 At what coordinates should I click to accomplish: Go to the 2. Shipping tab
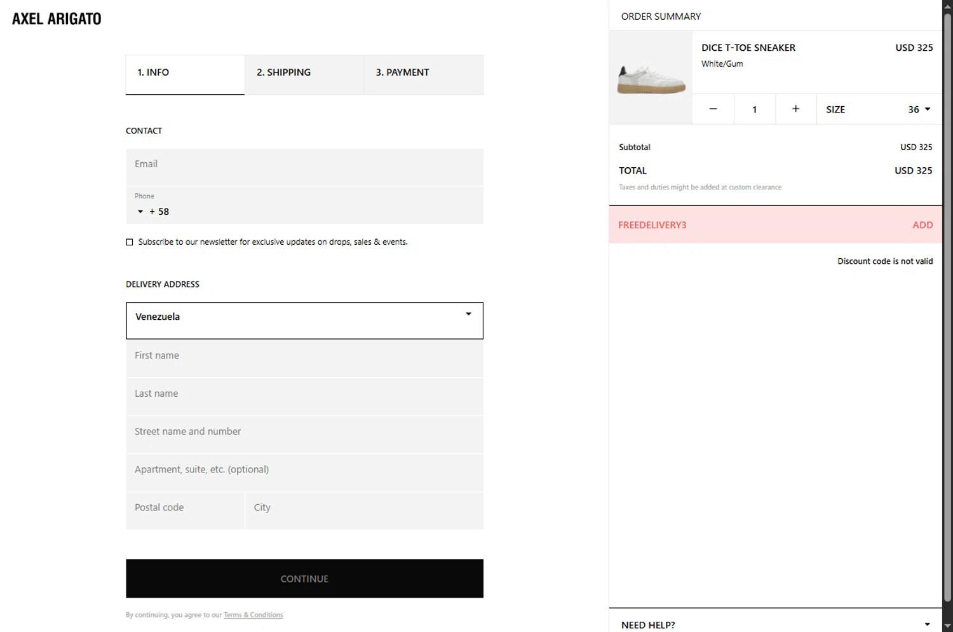pyautogui.click(x=304, y=74)
